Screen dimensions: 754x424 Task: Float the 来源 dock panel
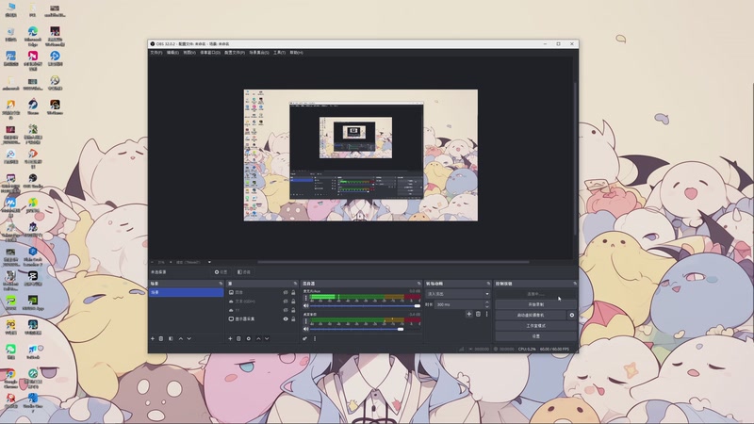pos(295,284)
